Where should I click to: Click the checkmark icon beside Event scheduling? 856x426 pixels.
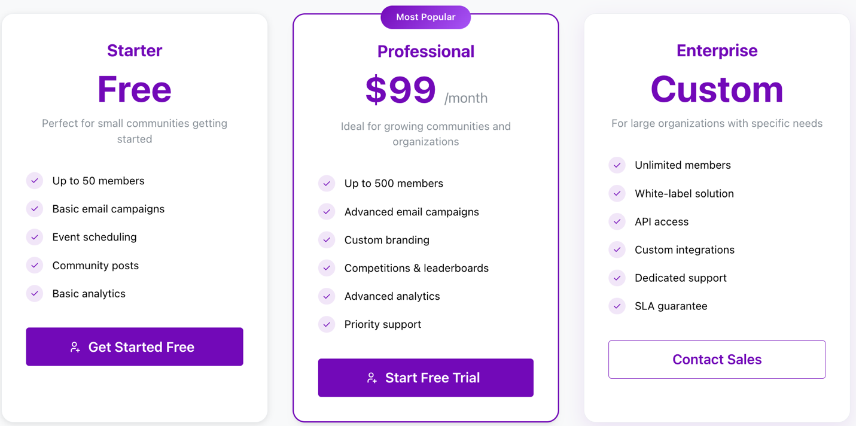point(35,237)
